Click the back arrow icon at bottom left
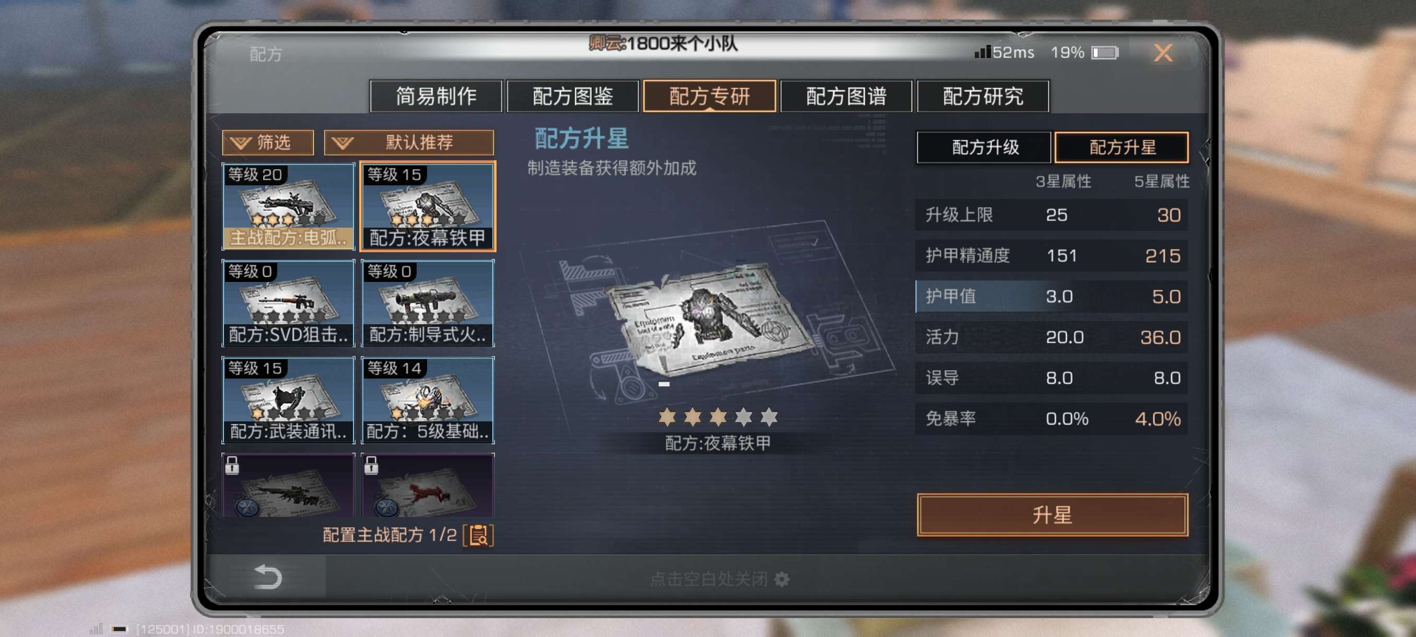Viewport: 1416px width, 637px height. [268, 576]
